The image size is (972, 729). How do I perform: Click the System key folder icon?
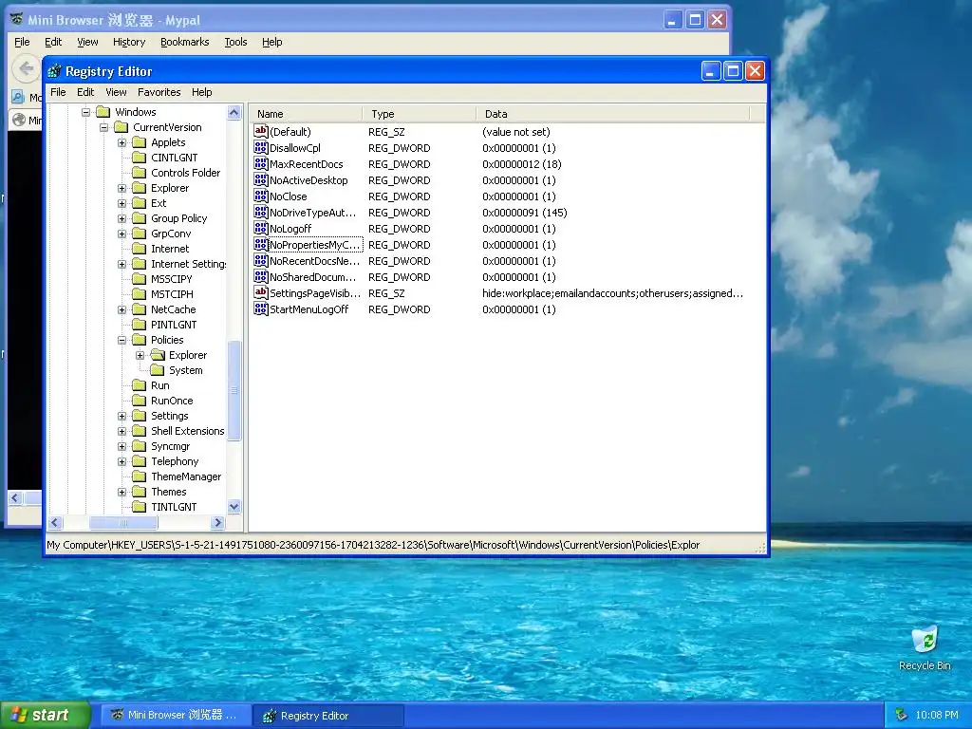158,370
